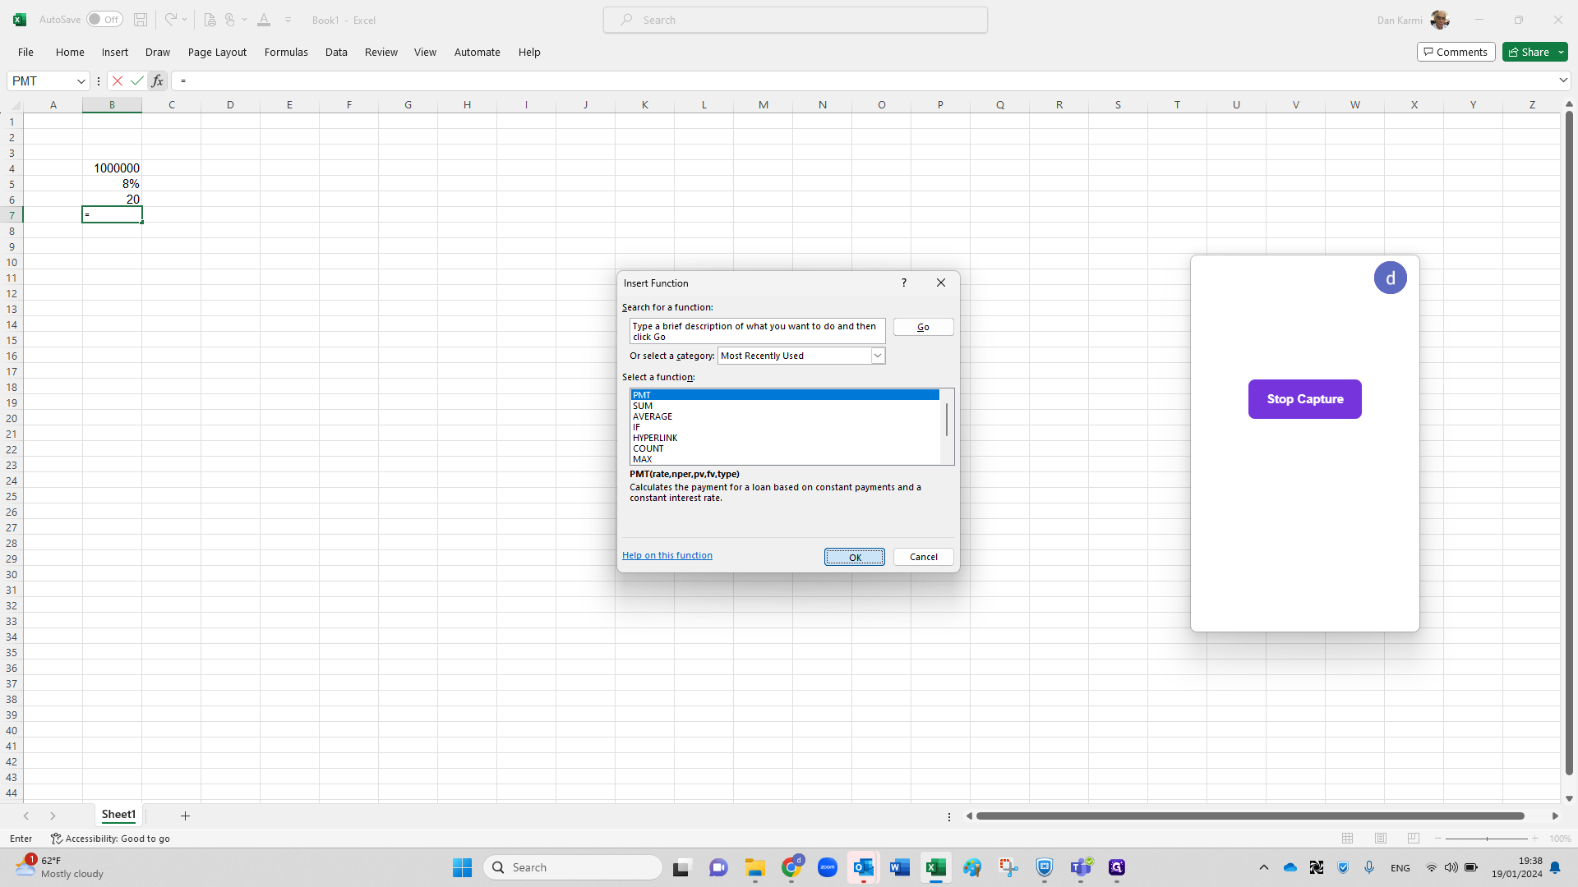Open the File menu
The width and height of the screenshot is (1578, 887).
(x=25, y=52)
